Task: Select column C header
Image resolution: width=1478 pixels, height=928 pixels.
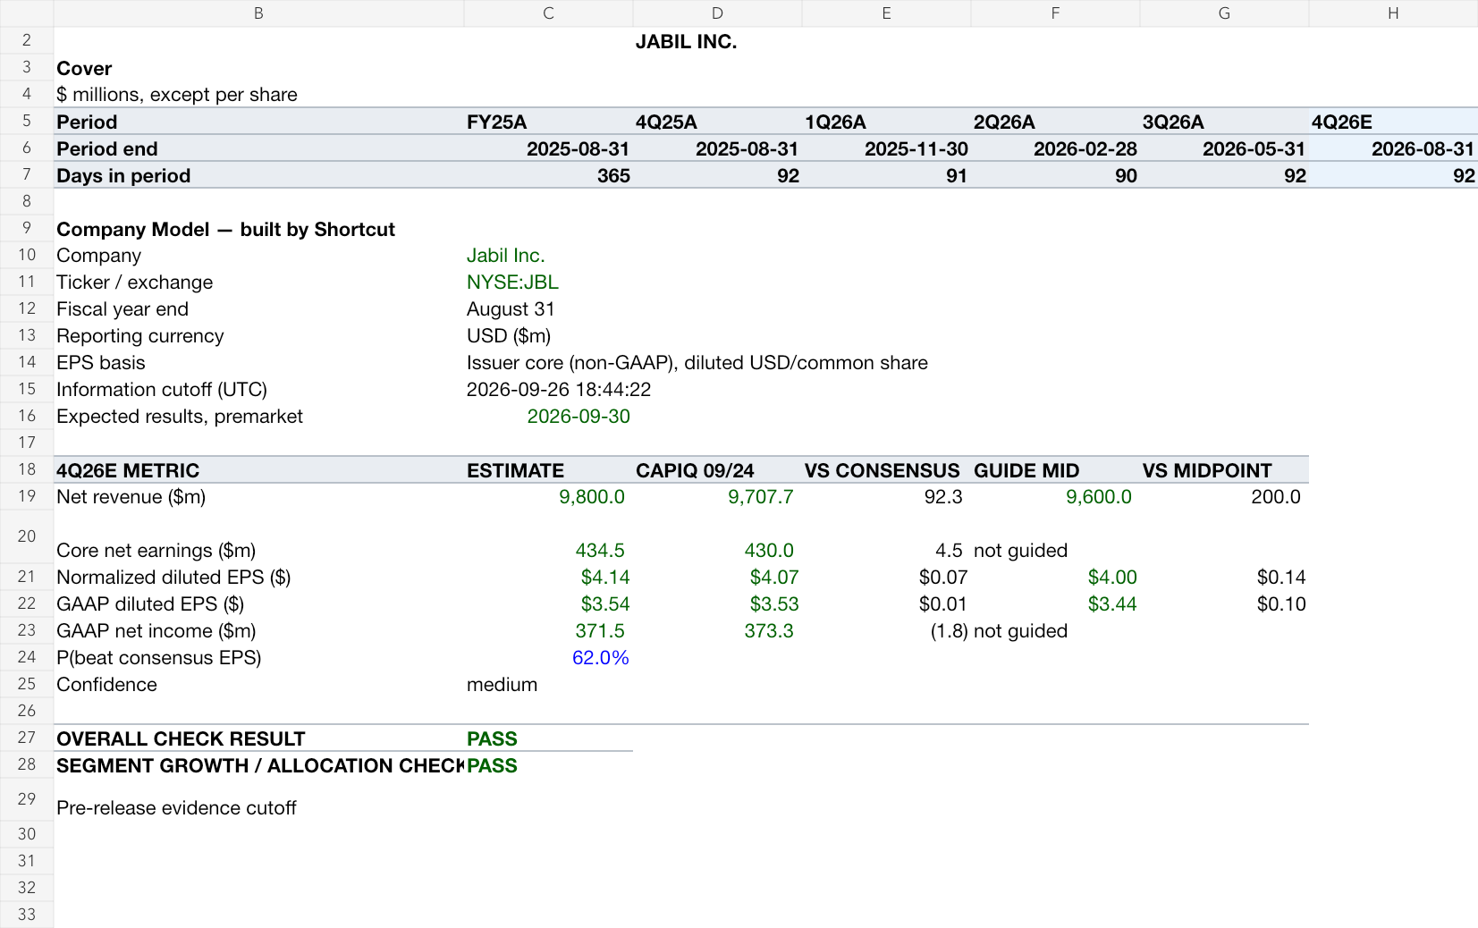Action: pyautogui.click(x=548, y=13)
